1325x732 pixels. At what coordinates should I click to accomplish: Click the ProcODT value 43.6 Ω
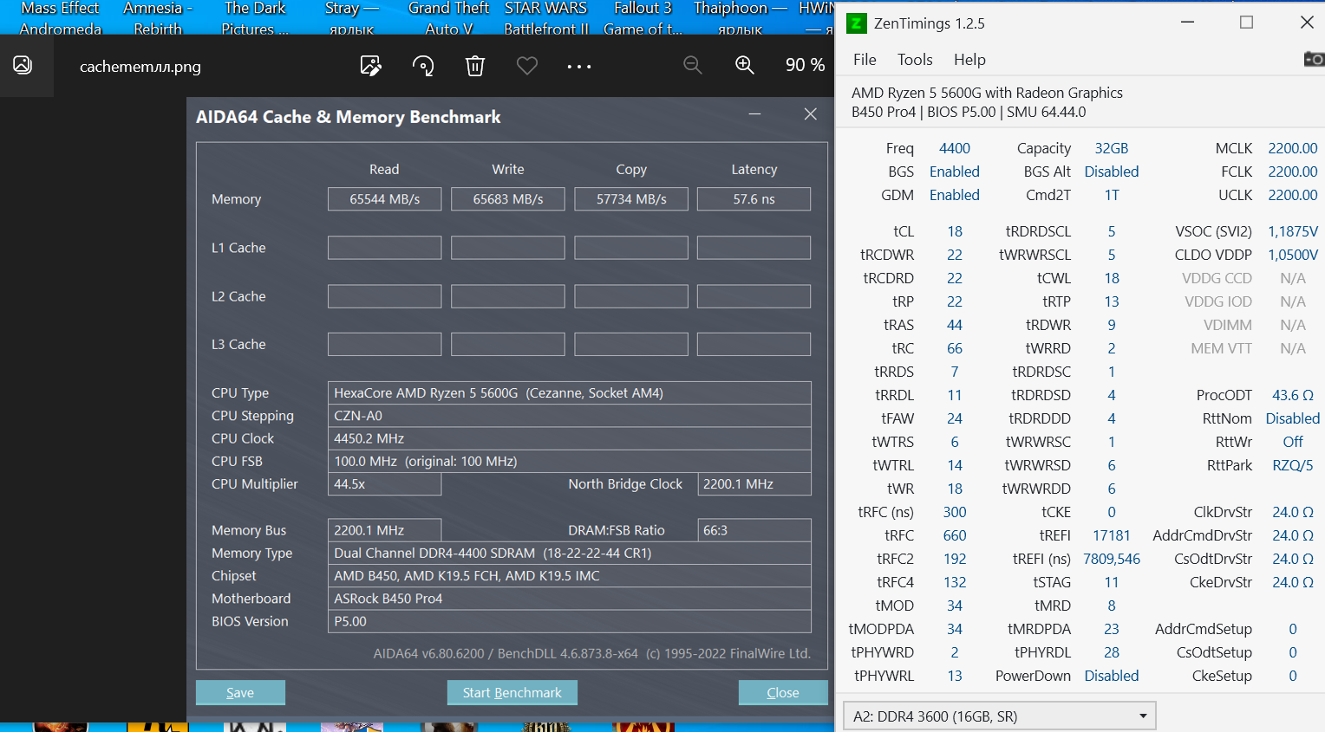(1293, 395)
